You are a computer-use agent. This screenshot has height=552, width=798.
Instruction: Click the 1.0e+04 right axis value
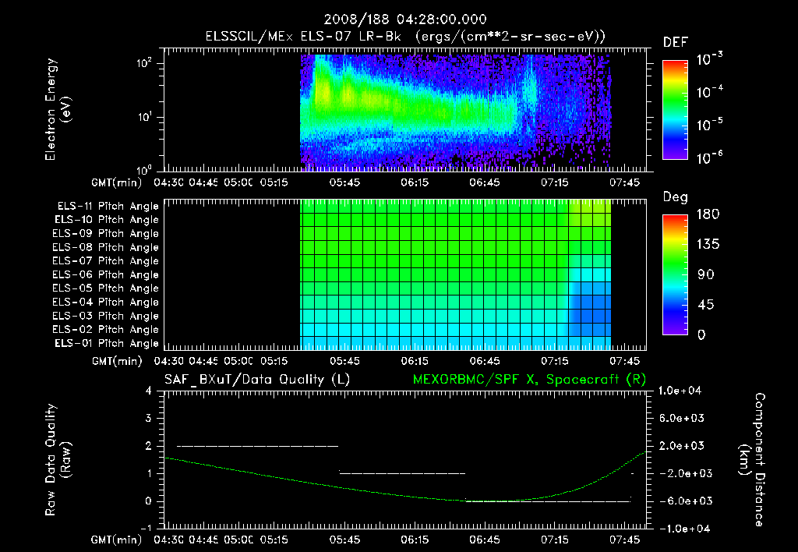pos(680,391)
